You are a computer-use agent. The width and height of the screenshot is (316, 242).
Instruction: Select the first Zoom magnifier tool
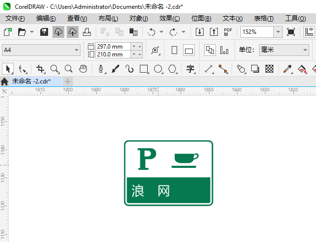point(54,69)
